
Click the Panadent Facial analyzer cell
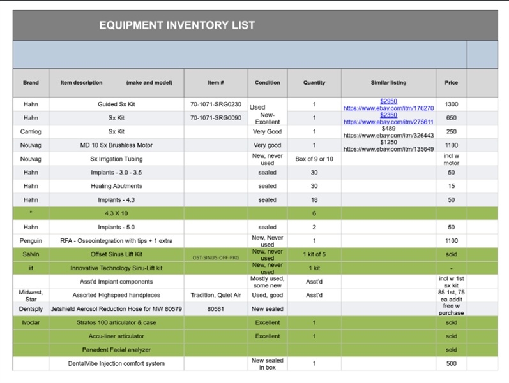(x=116, y=350)
